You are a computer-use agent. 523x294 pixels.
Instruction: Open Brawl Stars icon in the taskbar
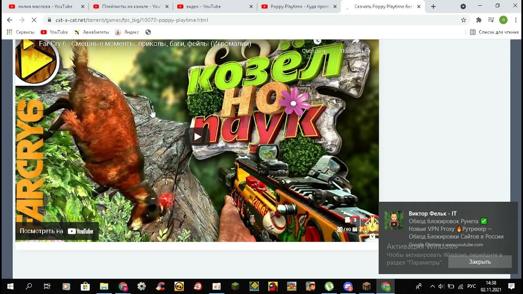tap(179, 286)
